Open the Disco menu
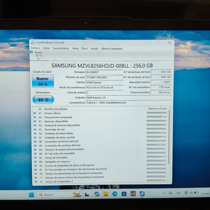The image size is (210, 210). (84, 48)
